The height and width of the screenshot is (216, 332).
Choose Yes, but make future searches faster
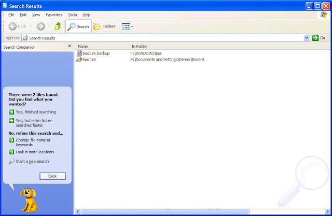tap(34, 123)
